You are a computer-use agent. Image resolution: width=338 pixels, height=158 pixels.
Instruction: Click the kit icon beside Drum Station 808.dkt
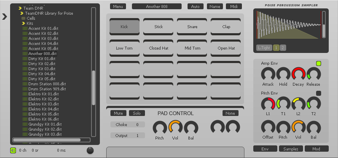25,84
